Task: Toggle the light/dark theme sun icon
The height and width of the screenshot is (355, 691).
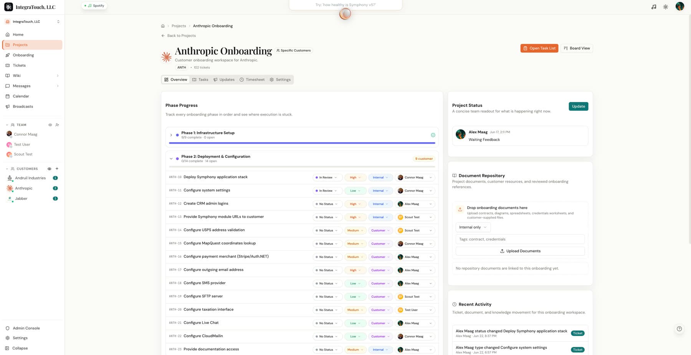Action: coord(666,7)
